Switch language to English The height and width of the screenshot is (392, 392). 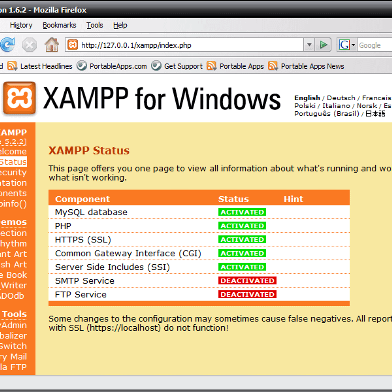307,98
